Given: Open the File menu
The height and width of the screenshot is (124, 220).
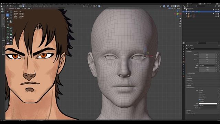Looking at the screenshot, I should pyautogui.click(x=4, y=4).
